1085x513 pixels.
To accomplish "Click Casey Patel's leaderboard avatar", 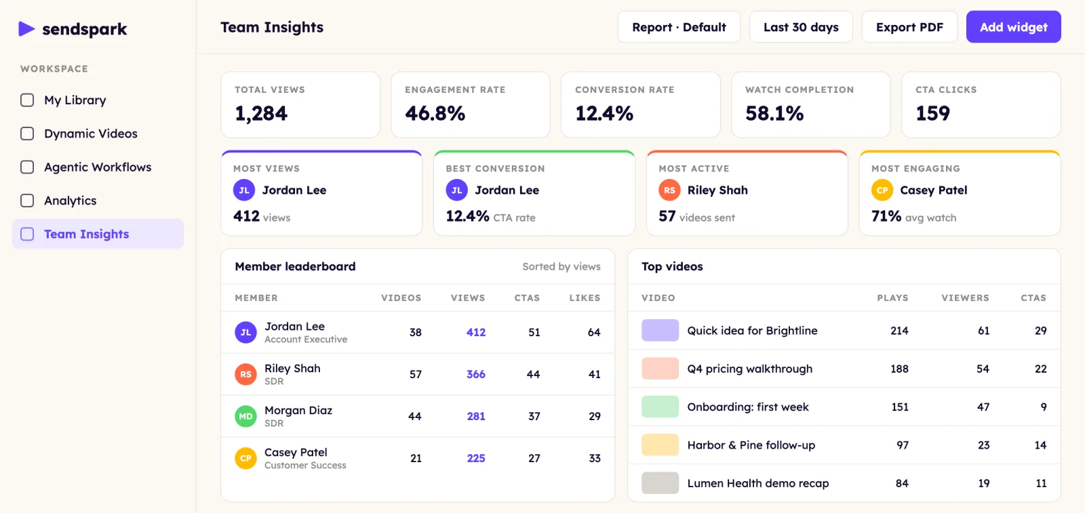I will coord(245,458).
